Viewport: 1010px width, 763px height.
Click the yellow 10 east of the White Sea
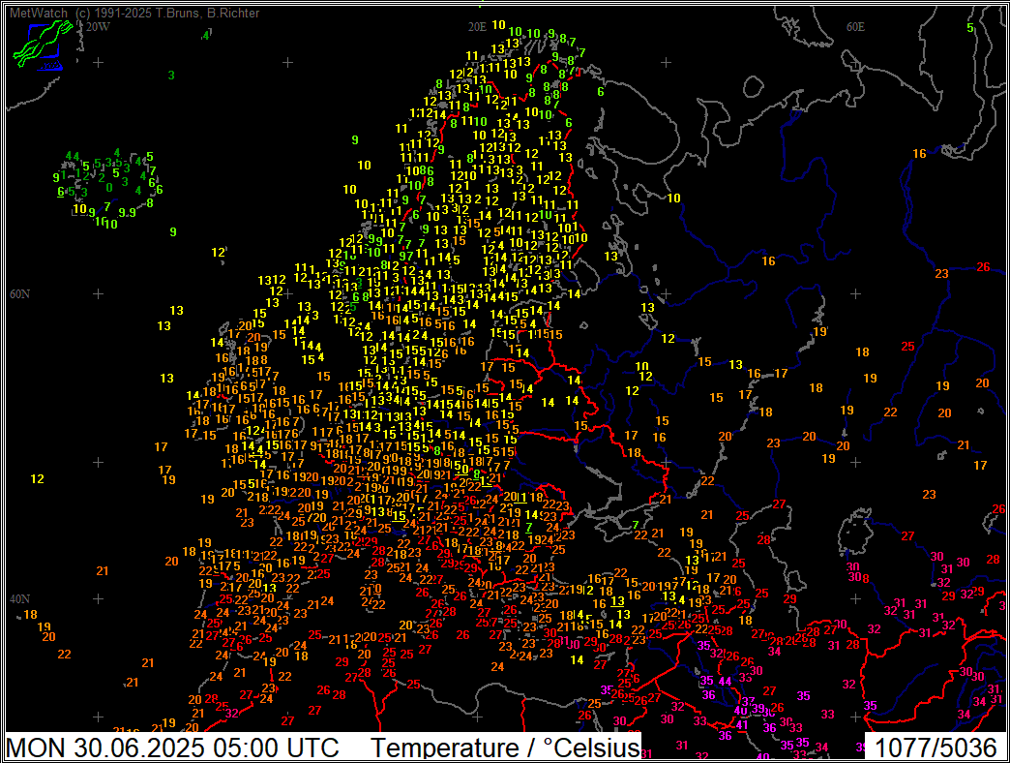pyautogui.click(x=673, y=198)
